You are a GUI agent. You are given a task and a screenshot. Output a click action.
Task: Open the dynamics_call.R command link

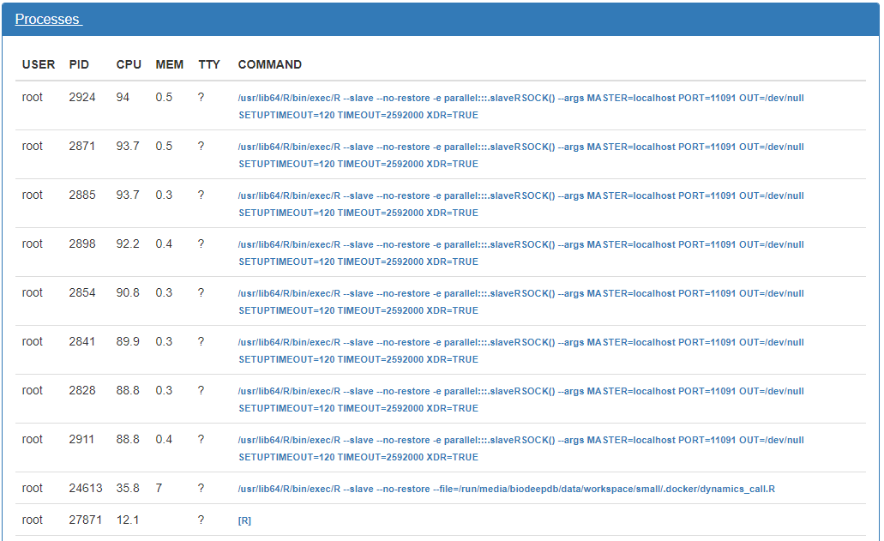pos(506,490)
